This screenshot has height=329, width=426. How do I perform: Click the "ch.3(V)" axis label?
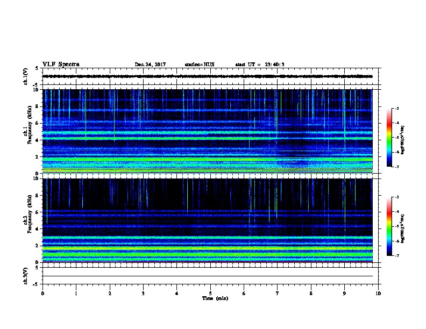[x=26, y=276]
